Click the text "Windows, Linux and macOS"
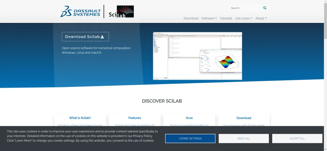Screen dimensions: 327x151 pyautogui.click(x=81, y=53)
